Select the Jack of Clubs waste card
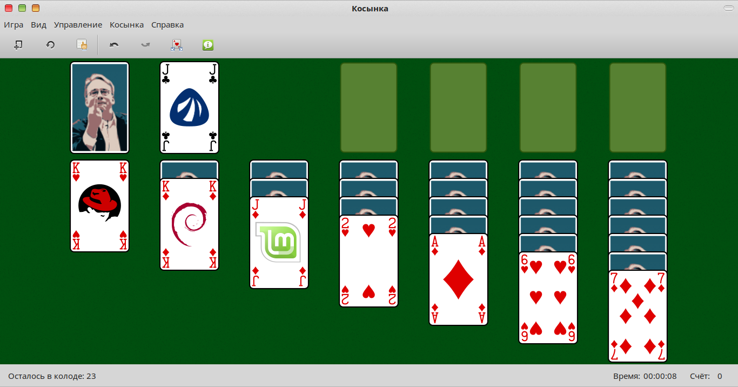Screen dimensions: 738x387 coord(189,108)
